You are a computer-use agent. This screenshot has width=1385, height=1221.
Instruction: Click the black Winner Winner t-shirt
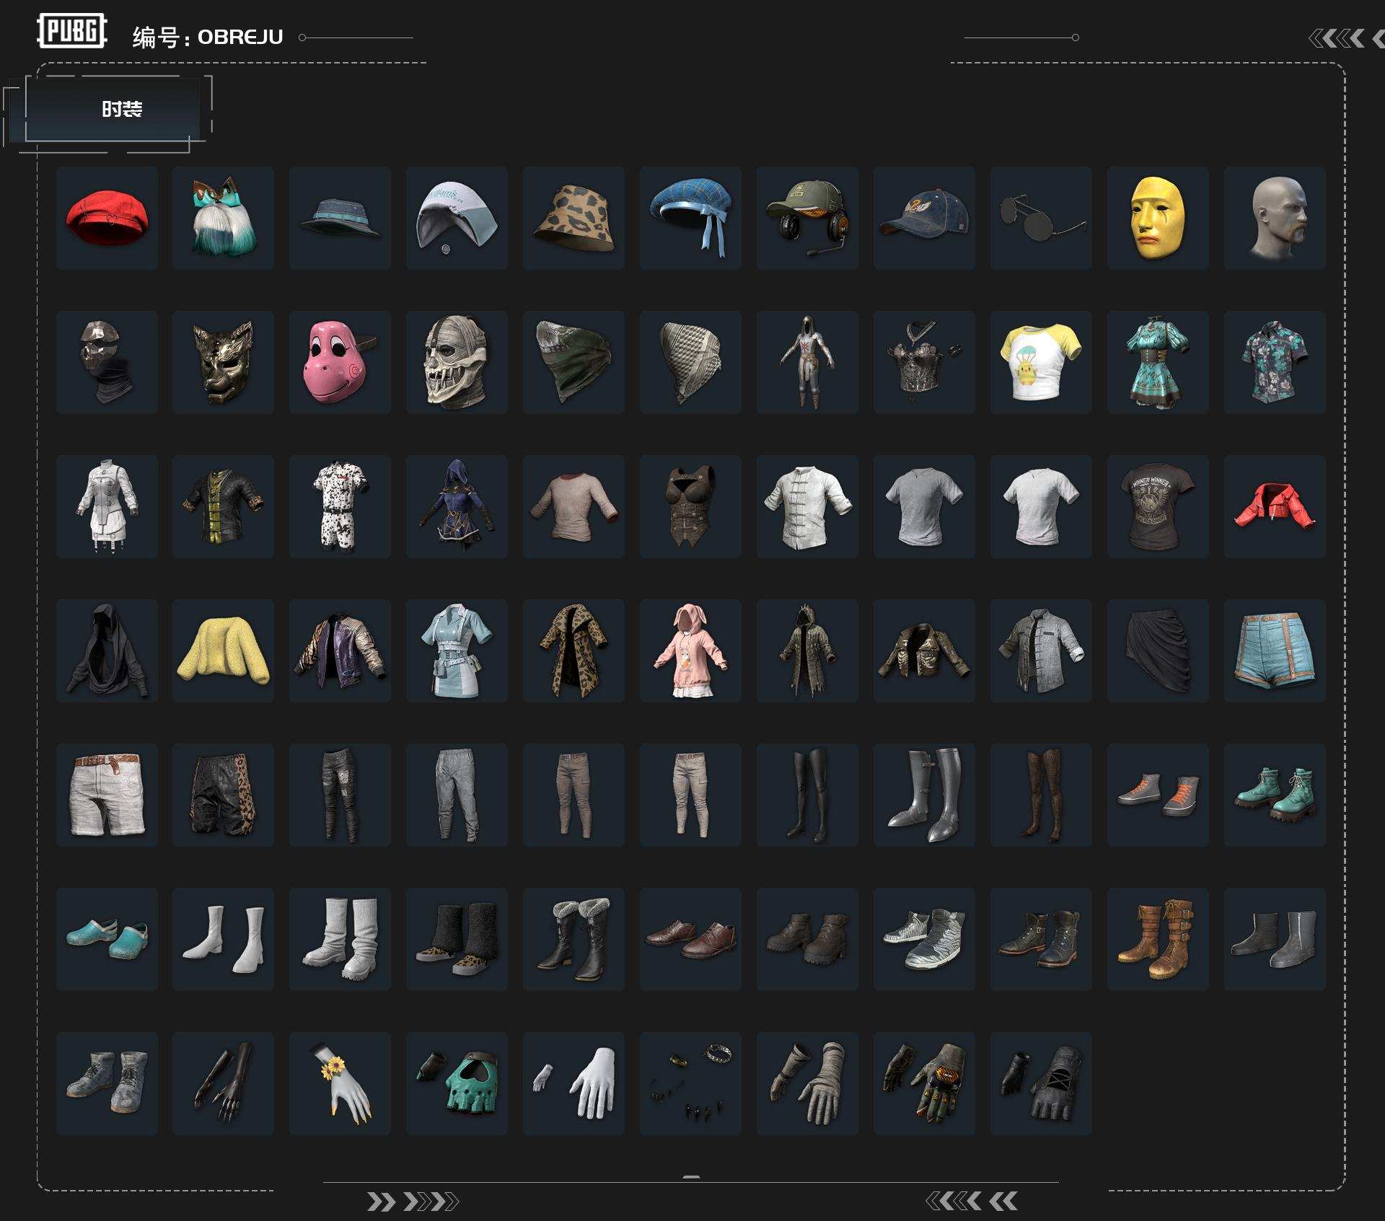tap(1158, 506)
